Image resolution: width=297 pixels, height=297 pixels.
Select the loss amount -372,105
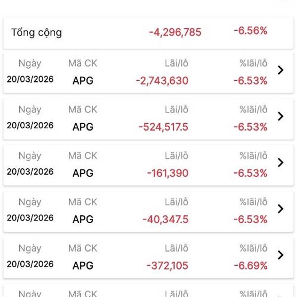pyautogui.click(x=167, y=266)
